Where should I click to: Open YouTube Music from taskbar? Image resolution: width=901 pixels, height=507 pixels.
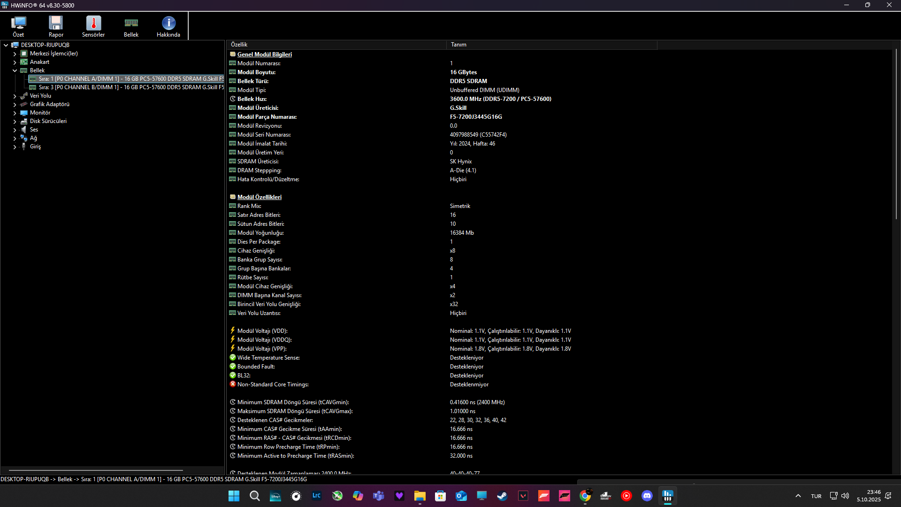626,496
